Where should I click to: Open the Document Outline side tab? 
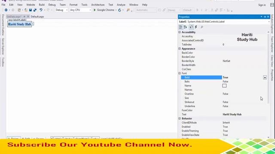[3, 25]
